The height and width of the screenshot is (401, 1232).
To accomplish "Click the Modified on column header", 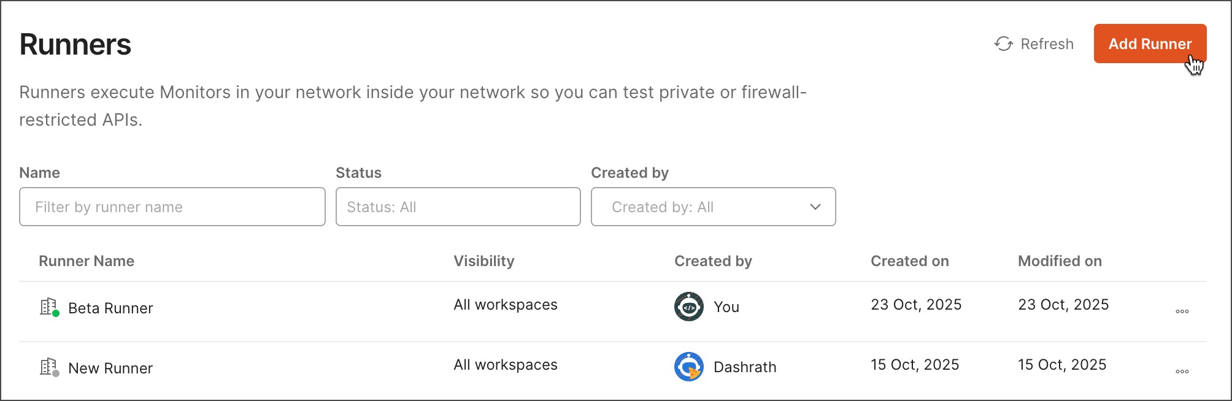I will point(1060,261).
